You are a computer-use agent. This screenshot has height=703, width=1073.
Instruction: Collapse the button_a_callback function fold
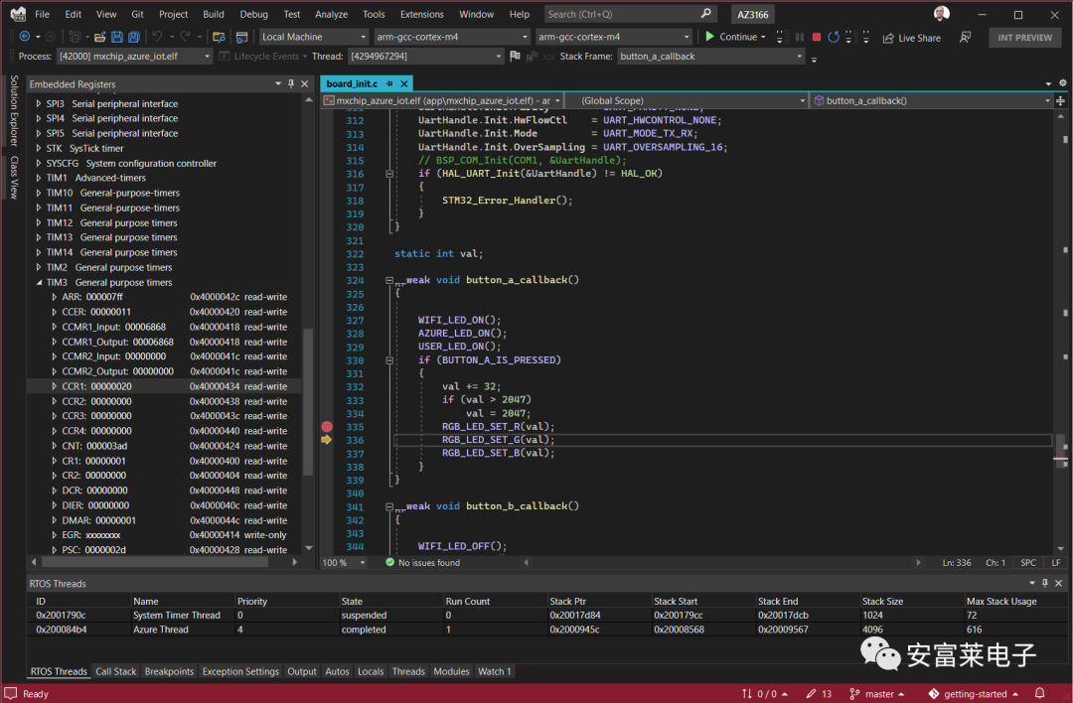tap(388, 280)
